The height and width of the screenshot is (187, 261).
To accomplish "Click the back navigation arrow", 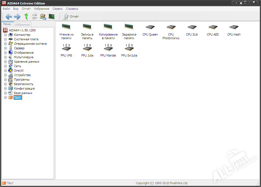I will (9, 17).
